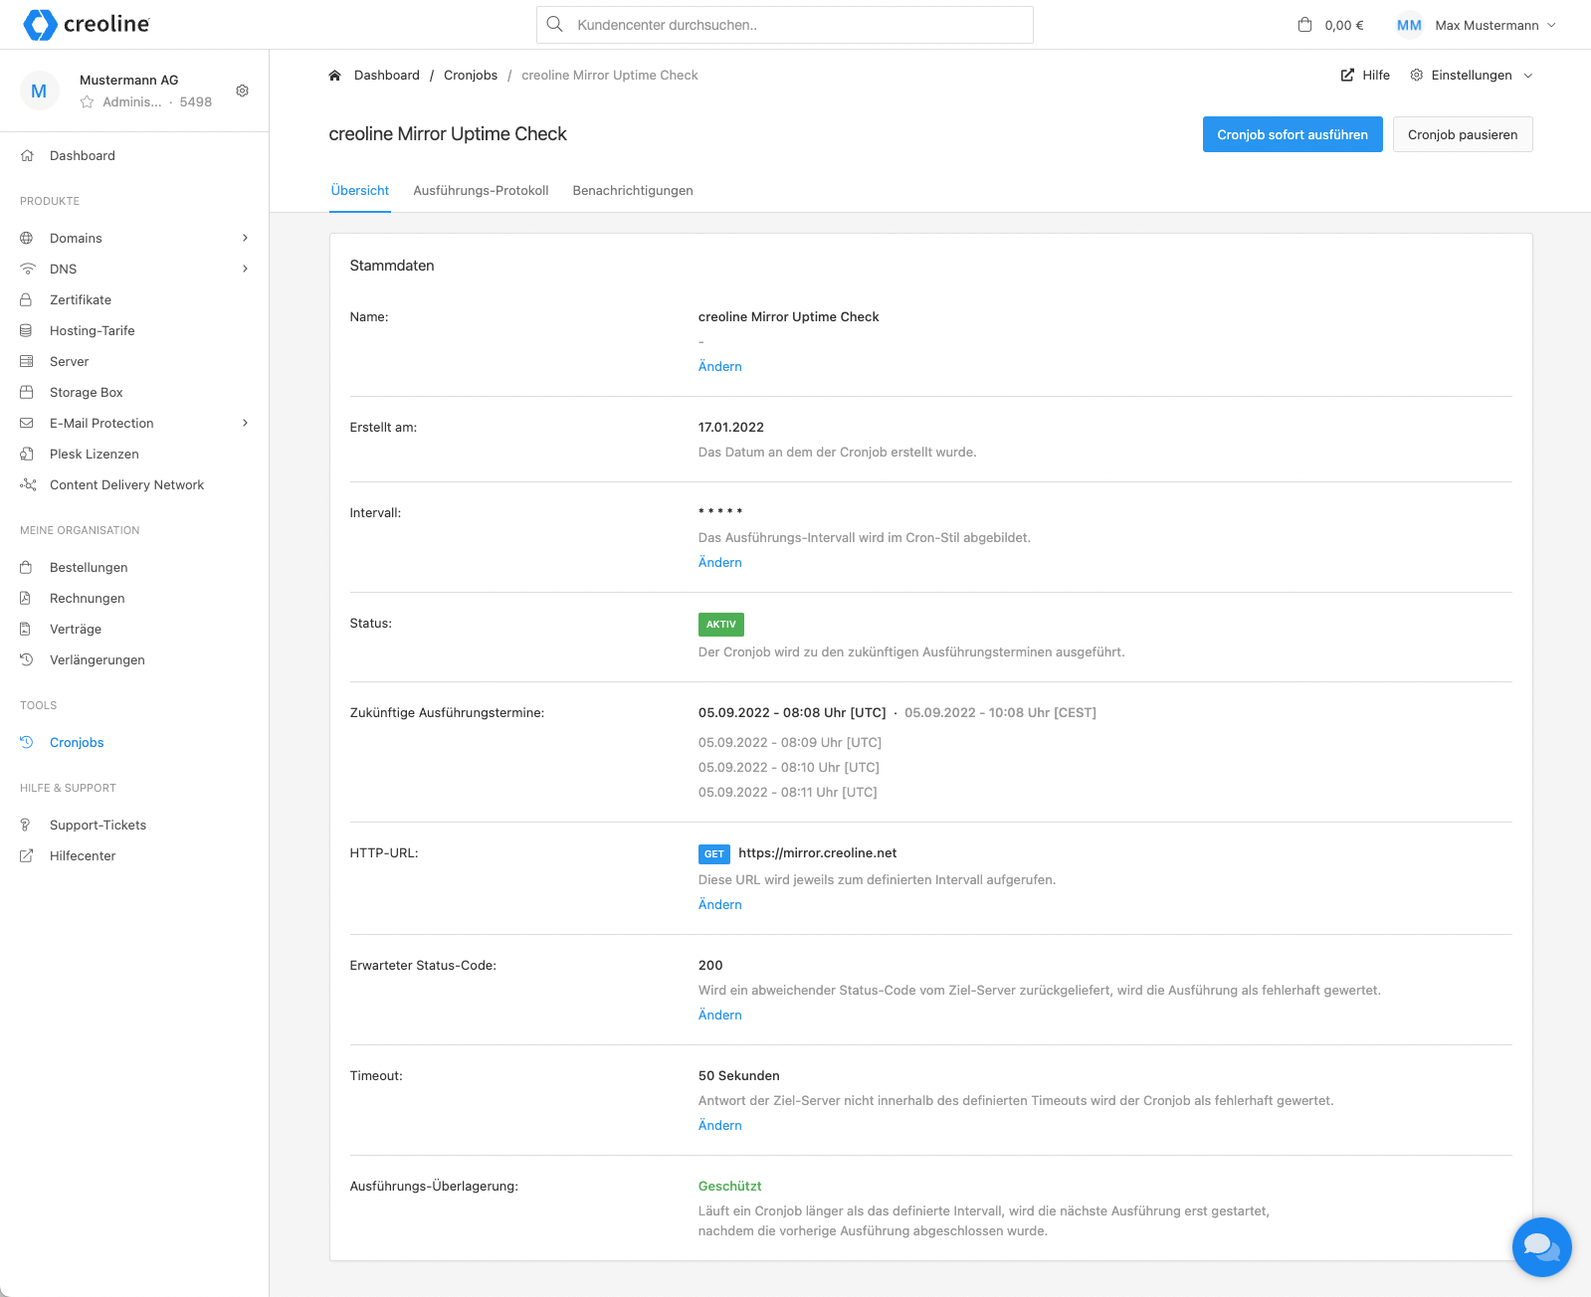The height and width of the screenshot is (1297, 1591).
Task: Click the Zertifikate lock icon
Action: (27, 299)
